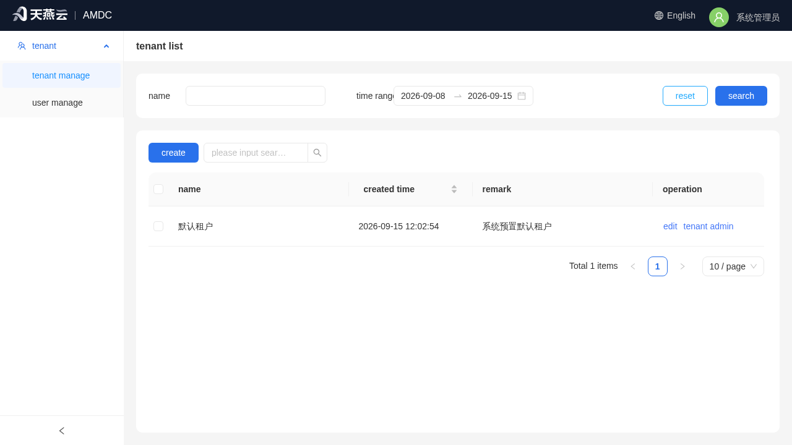Image resolution: width=792 pixels, height=445 pixels.
Task: Click the blue search button
Action: point(741,96)
